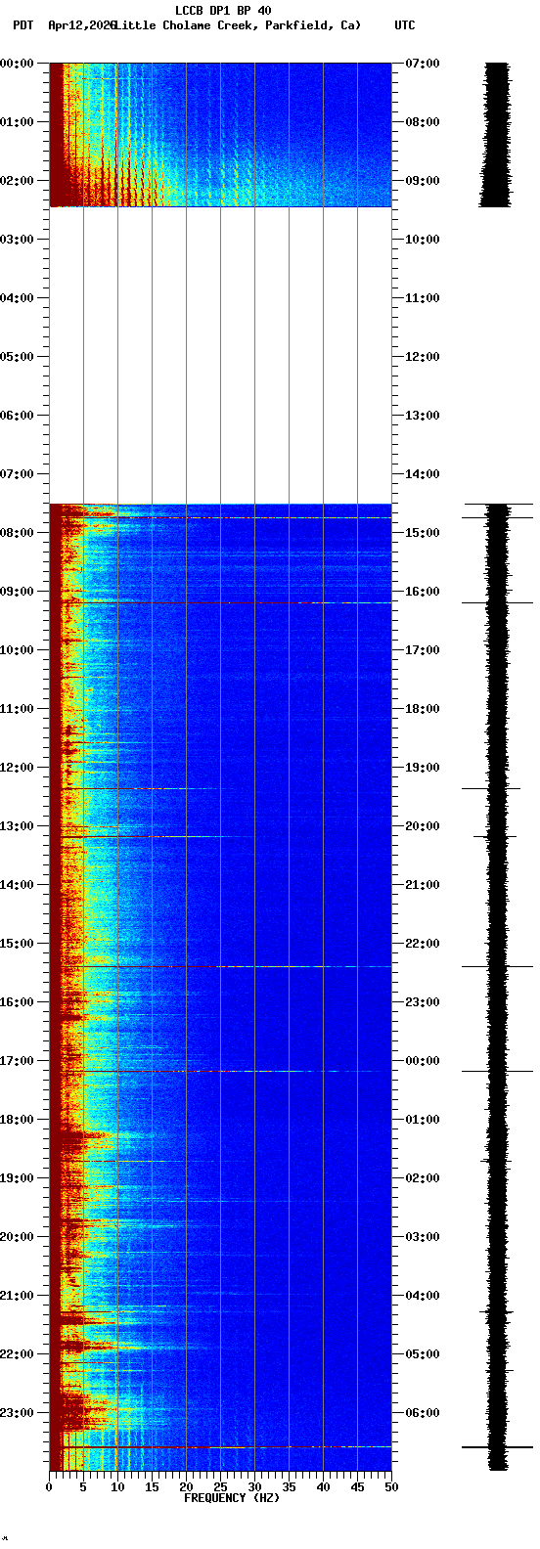
Task: Click the "20" frequency tick label
Action: click(186, 1487)
